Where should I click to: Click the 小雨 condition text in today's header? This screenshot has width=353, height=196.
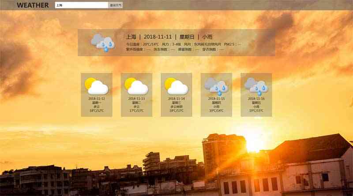(207, 37)
